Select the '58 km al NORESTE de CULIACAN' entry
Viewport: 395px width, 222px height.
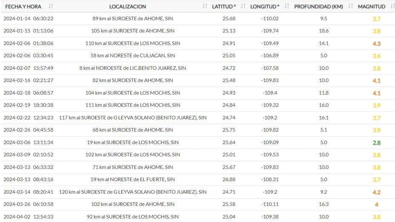(x=133, y=56)
